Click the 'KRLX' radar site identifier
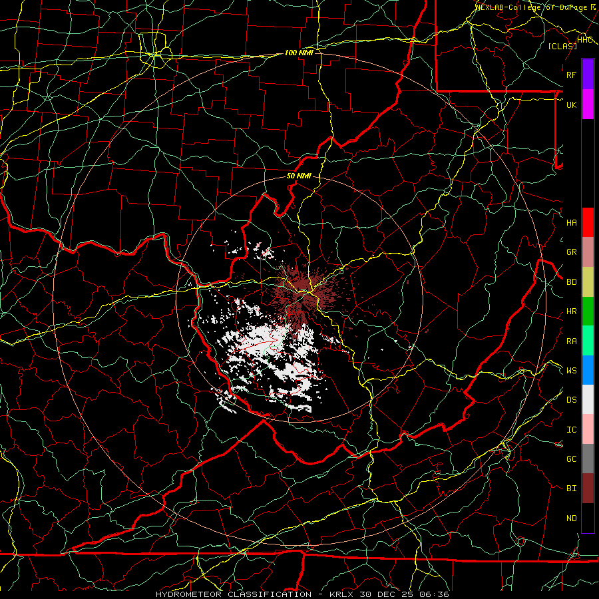 point(341,594)
